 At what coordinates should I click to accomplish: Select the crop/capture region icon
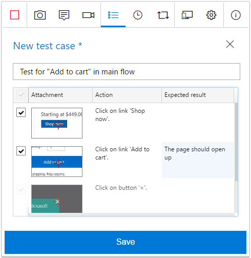[163, 15]
